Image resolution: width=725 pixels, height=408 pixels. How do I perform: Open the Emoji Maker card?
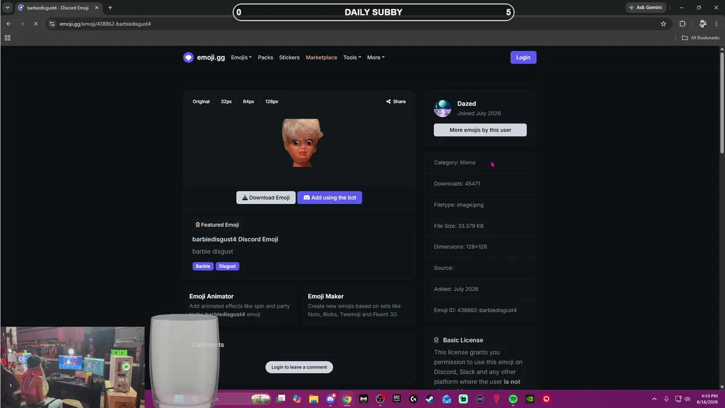click(359, 305)
